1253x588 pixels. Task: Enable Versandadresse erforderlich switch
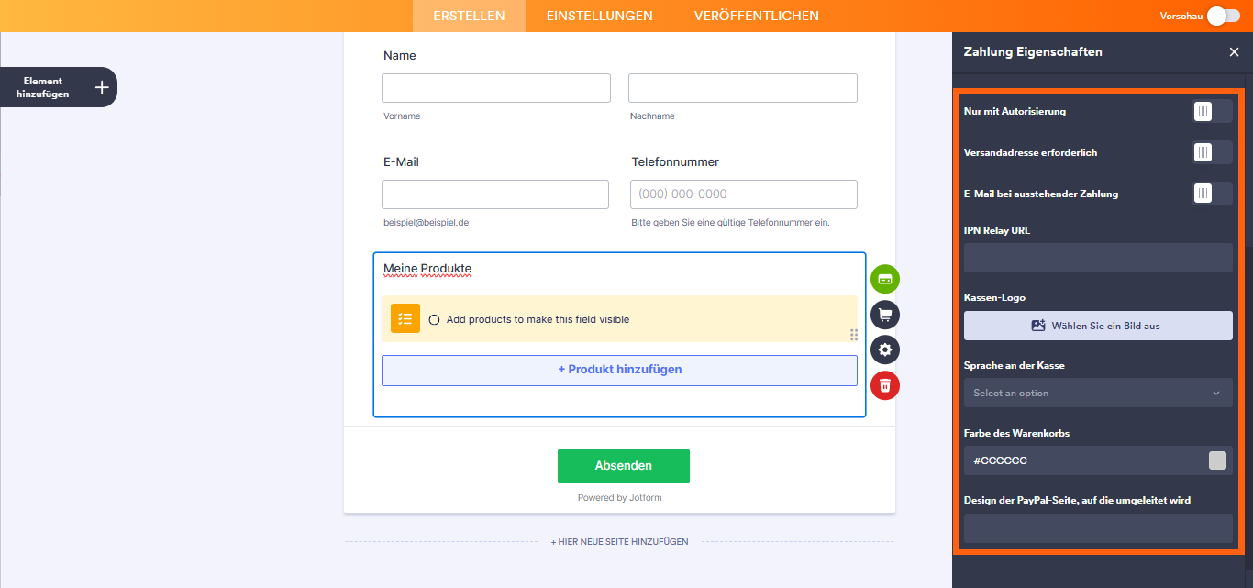coord(1212,152)
